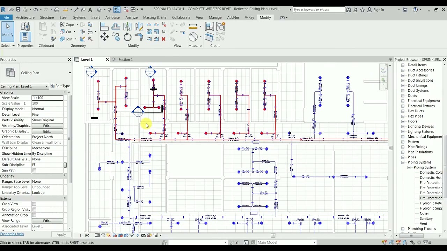The height and width of the screenshot is (251, 447).
Task: Toggle the Annotation Crop checkbox
Action: point(34,215)
